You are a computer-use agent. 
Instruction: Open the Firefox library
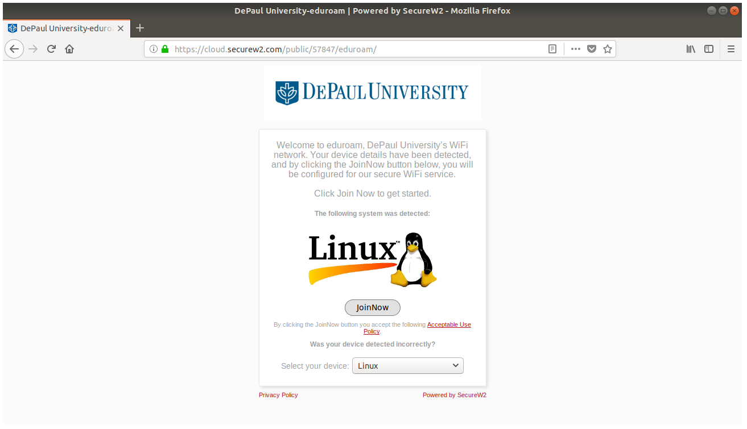tap(691, 49)
